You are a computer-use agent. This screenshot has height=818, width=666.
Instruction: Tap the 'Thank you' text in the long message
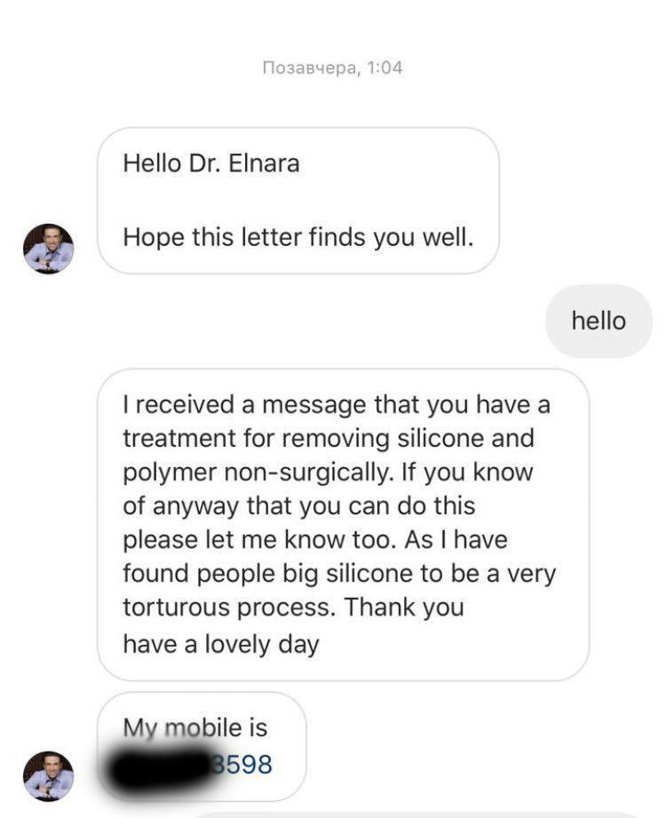click(x=404, y=608)
